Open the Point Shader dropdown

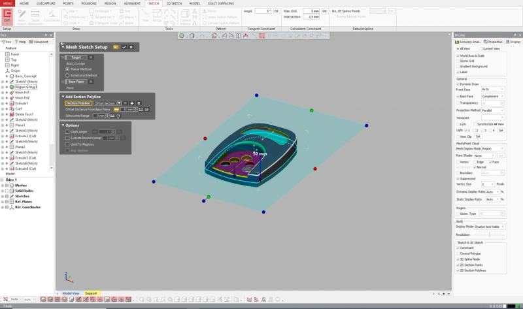pos(484,155)
